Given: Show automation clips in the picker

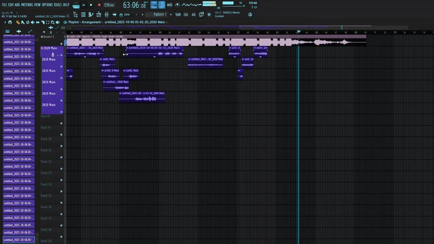Looking at the screenshot, I should [x=30, y=31].
